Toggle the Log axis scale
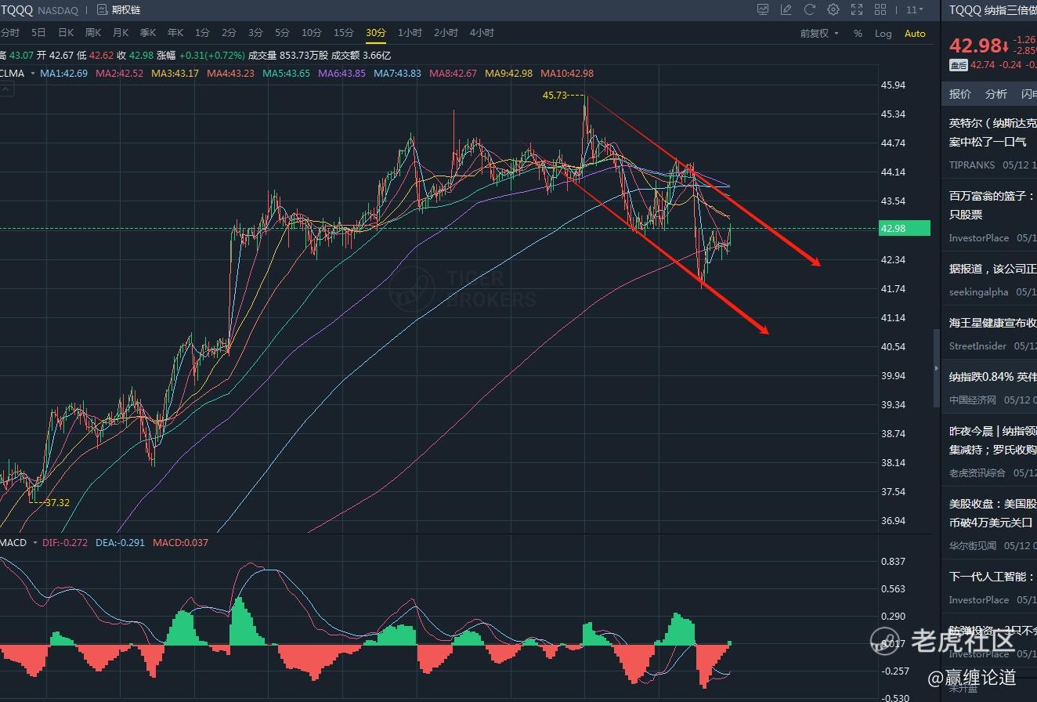The height and width of the screenshot is (702, 1037). click(x=883, y=34)
